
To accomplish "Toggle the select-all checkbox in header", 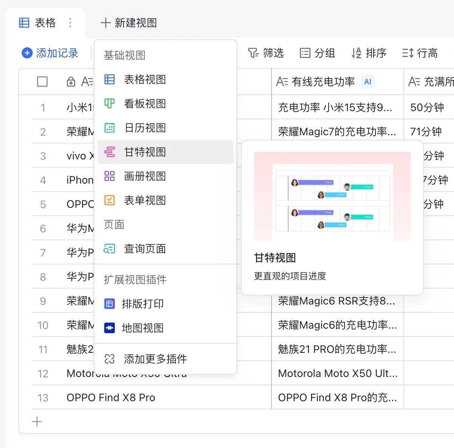I will click(x=42, y=82).
